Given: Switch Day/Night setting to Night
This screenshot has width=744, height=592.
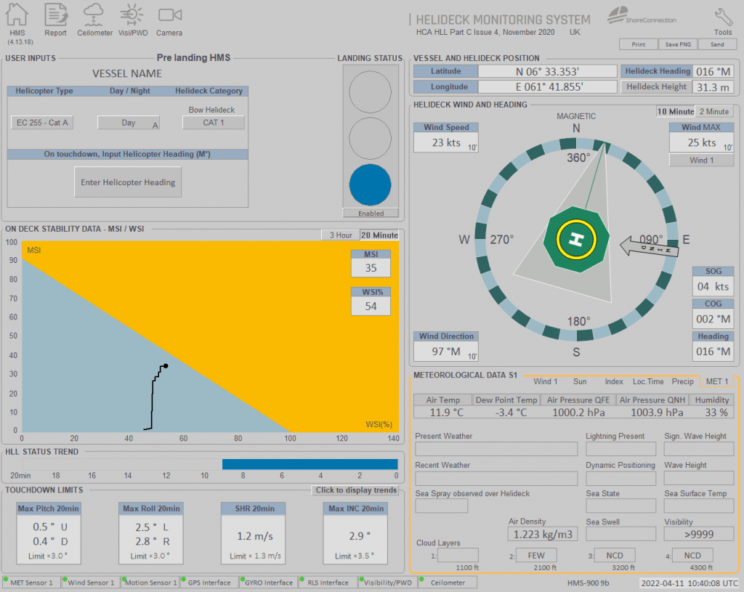Looking at the screenshot, I should 129,123.
